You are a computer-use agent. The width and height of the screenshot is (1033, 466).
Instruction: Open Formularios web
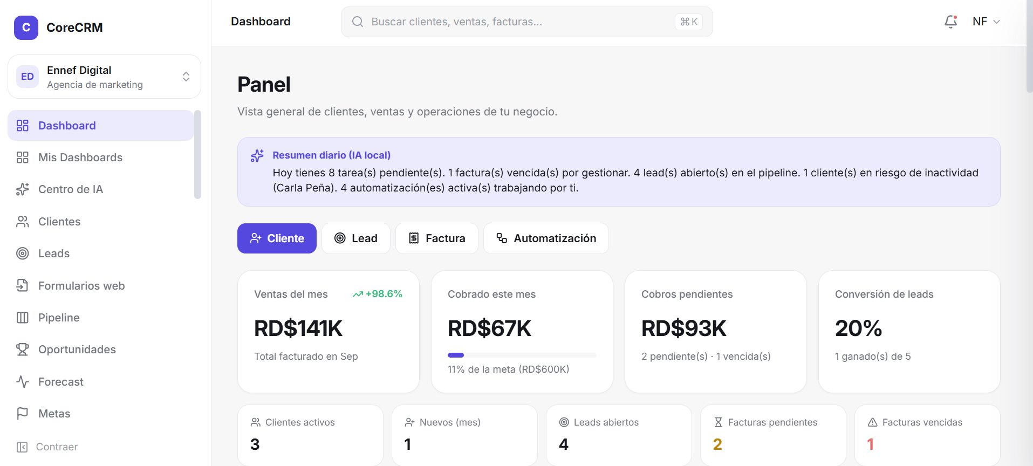[x=100, y=285]
